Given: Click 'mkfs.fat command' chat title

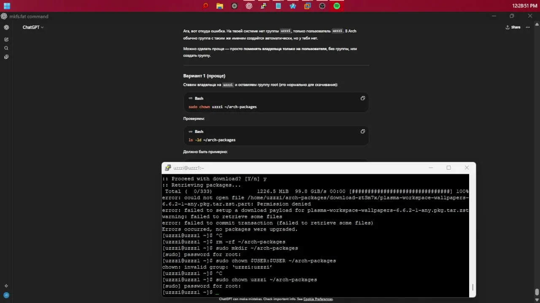Looking at the screenshot, I should (29, 16).
